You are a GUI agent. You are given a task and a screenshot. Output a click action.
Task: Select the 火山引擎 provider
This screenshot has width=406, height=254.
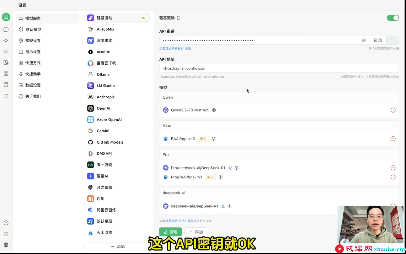coord(117,232)
